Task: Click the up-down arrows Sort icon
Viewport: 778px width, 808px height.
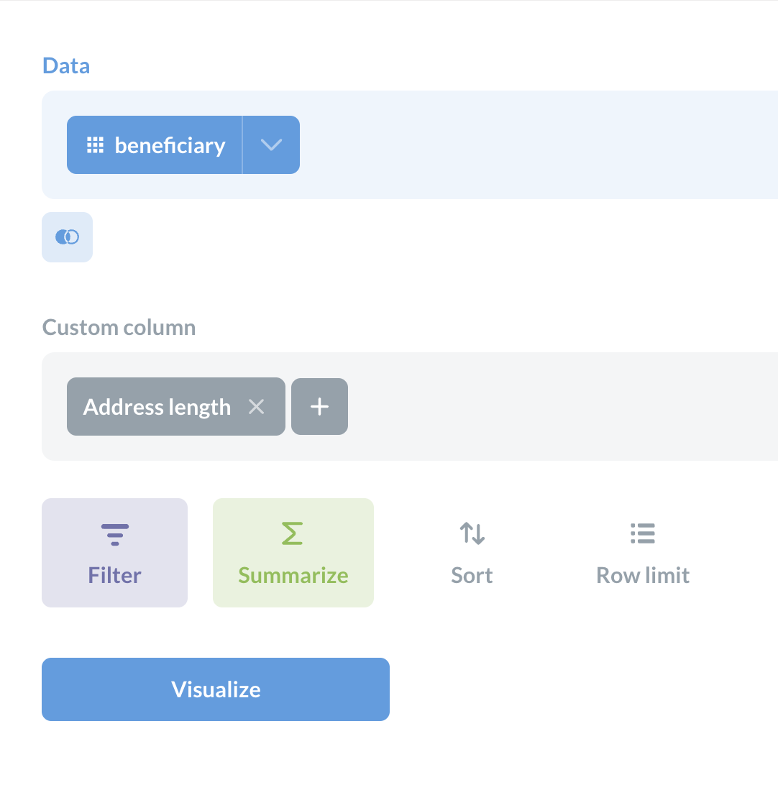Action: click(x=472, y=533)
